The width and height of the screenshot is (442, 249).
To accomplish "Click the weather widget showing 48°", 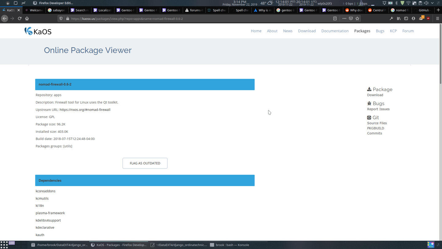I will [x=266, y=3].
